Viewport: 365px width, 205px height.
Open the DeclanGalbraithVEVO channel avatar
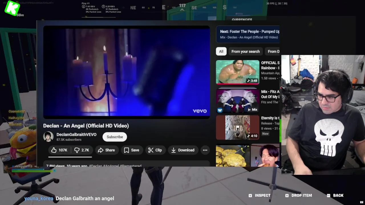coord(48,137)
